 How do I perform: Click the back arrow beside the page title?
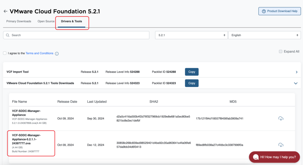[5, 11]
